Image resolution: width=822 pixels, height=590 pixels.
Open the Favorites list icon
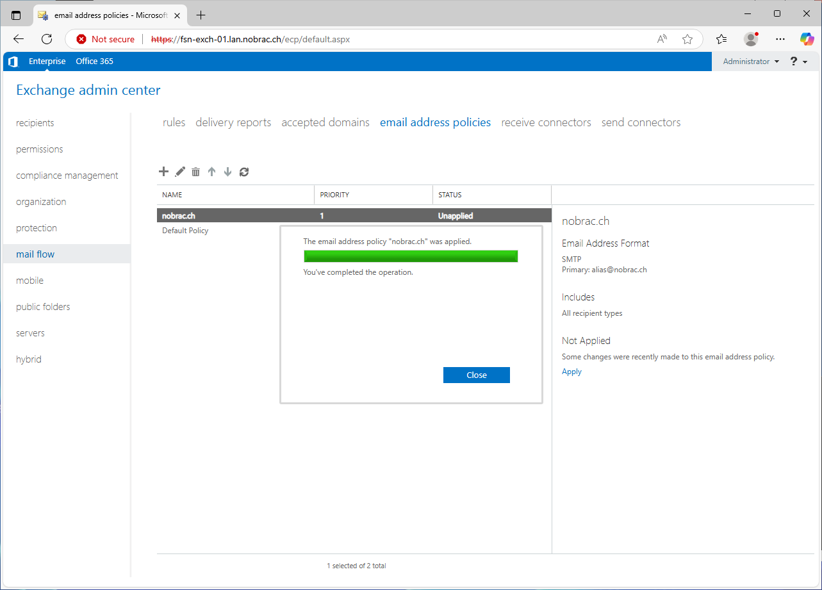721,39
